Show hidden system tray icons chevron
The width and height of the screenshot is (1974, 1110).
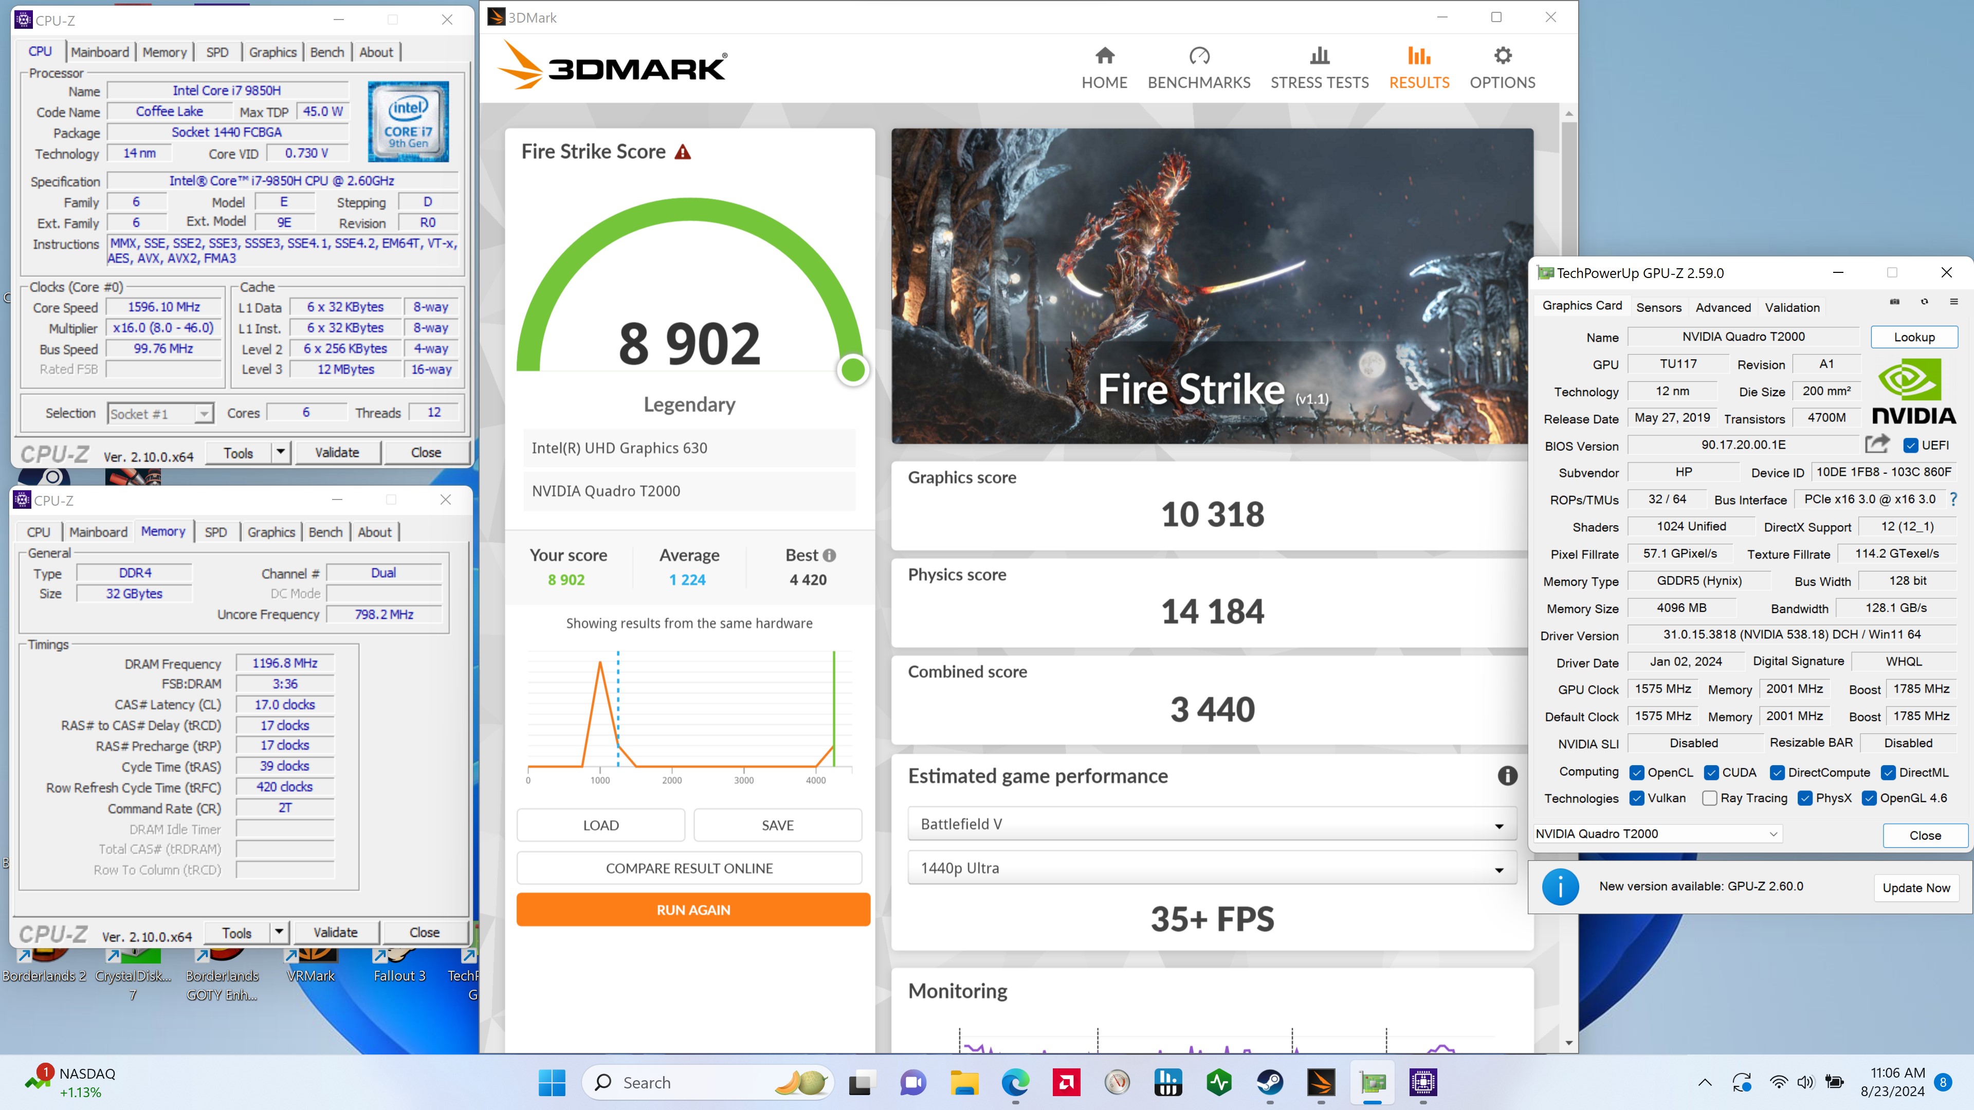pyautogui.click(x=1704, y=1082)
